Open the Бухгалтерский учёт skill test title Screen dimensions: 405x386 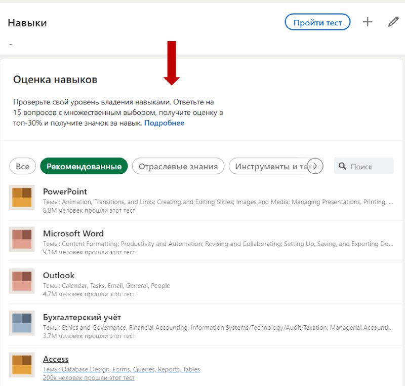[x=82, y=317]
